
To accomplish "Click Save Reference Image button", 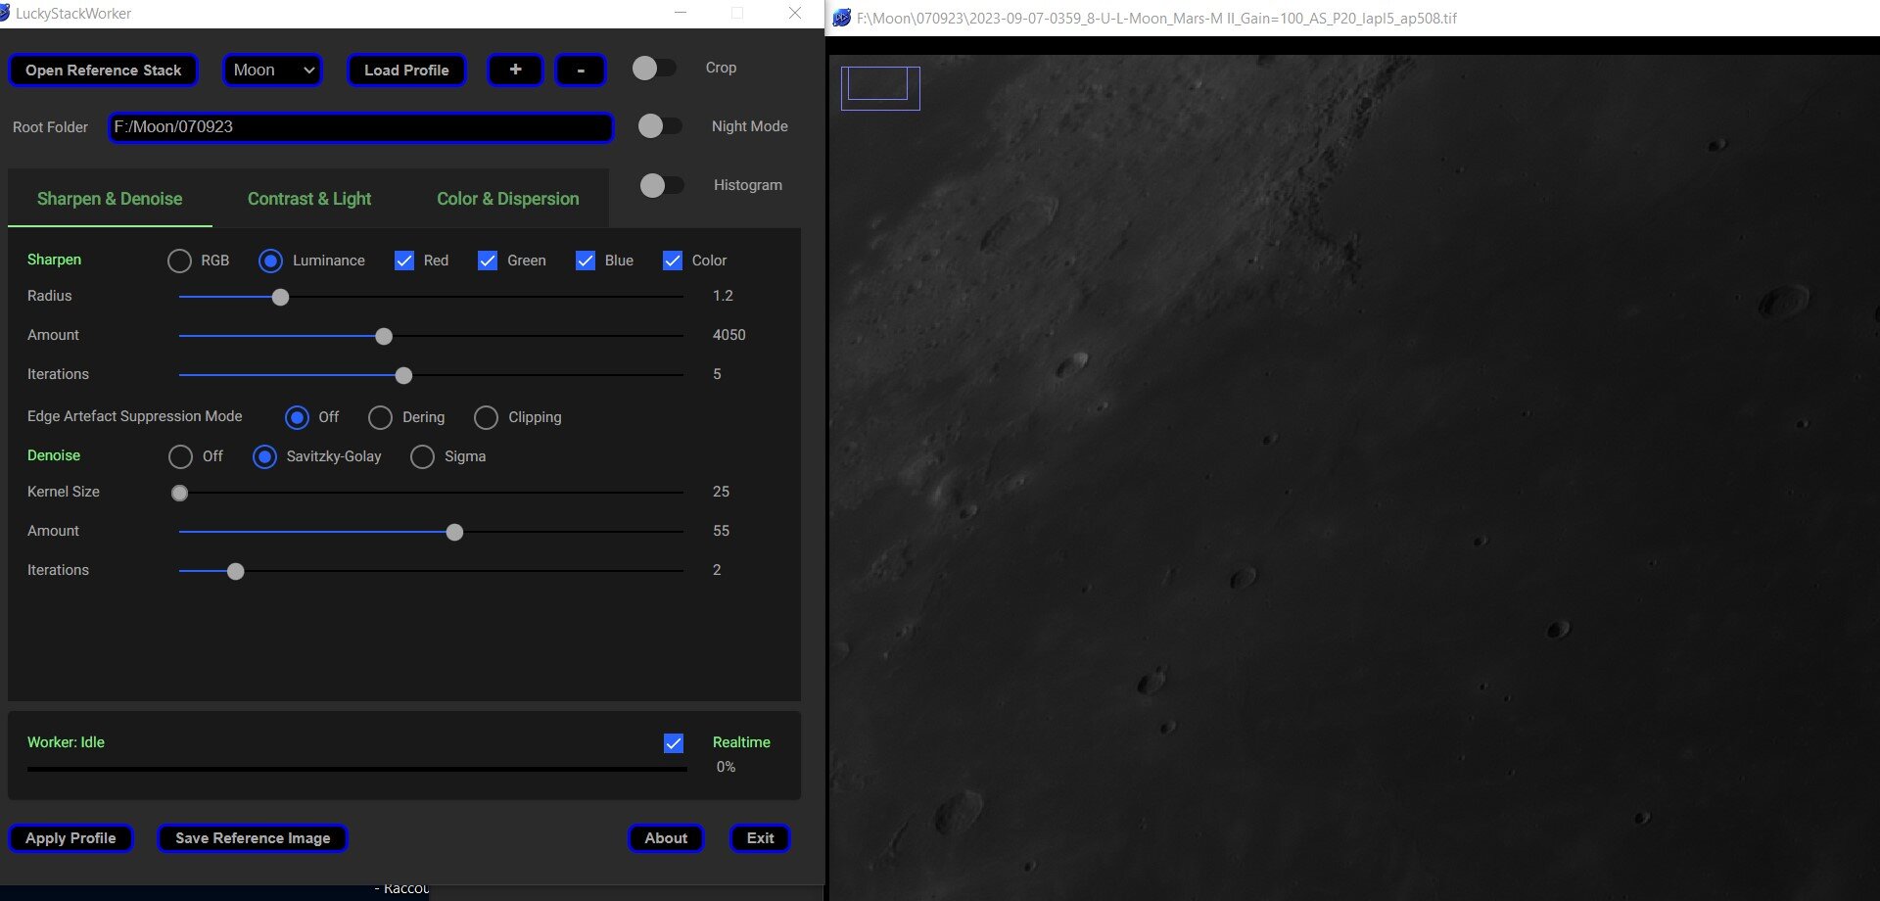I will click(x=253, y=838).
